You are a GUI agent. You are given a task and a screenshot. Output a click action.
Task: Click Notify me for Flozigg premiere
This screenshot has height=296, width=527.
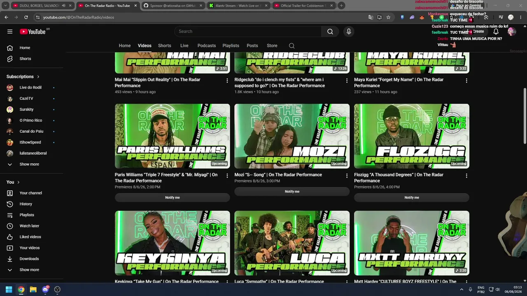tap(412, 198)
